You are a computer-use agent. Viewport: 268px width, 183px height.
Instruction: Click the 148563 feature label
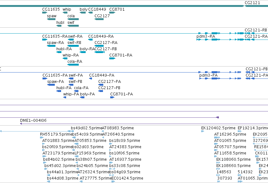[x=224, y=172]
